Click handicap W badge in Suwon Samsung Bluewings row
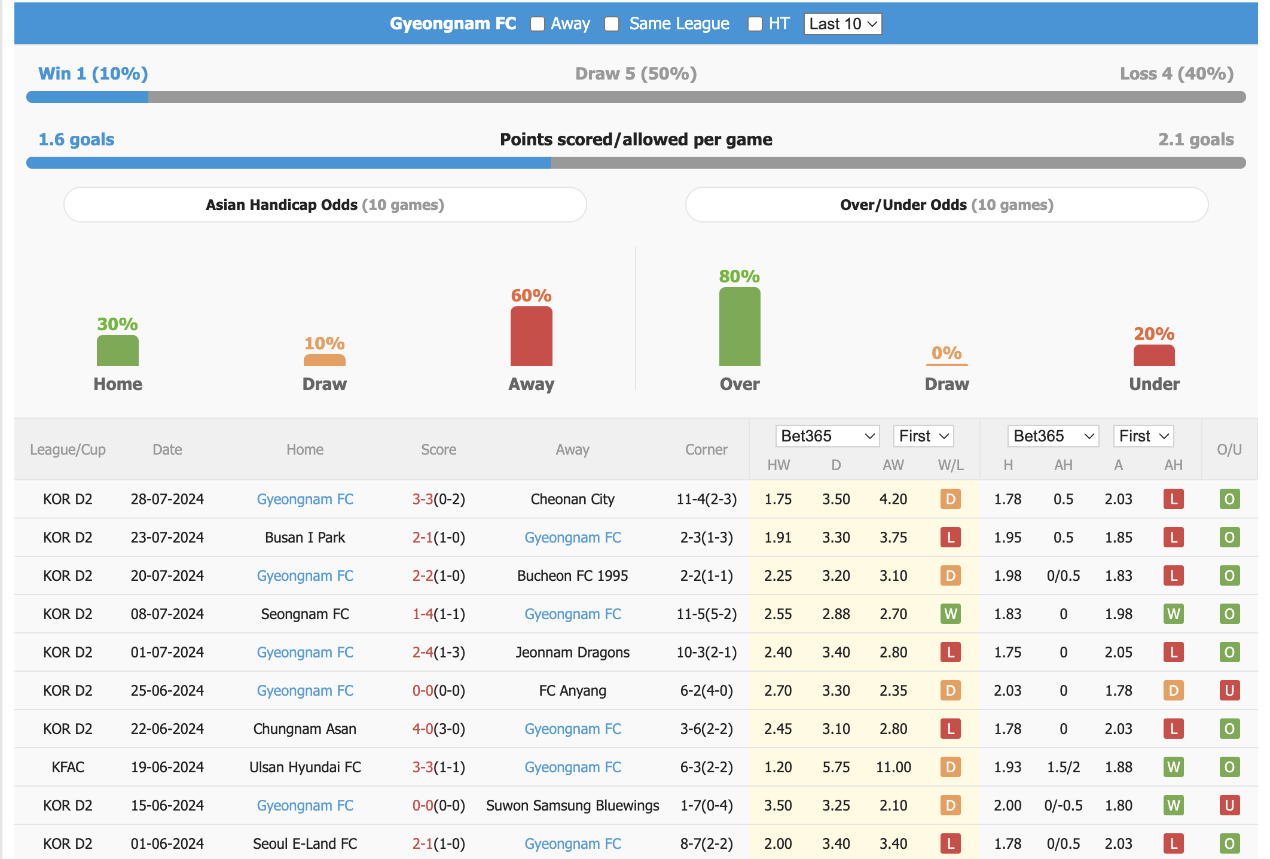Image resolution: width=1270 pixels, height=859 pixels. point(1174,805)
